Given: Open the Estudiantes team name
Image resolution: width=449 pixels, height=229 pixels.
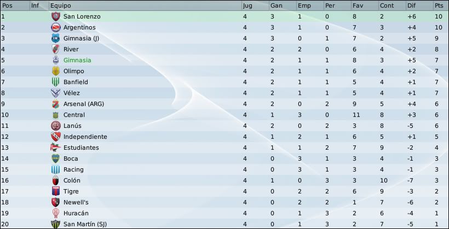Looking at the screenshot, I should [x=81, y=148].
